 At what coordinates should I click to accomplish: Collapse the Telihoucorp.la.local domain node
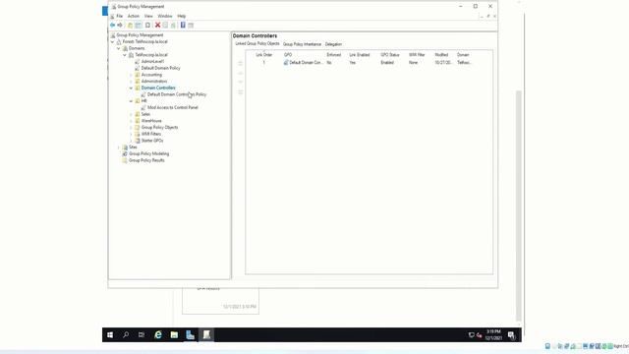tap(125, 55)
